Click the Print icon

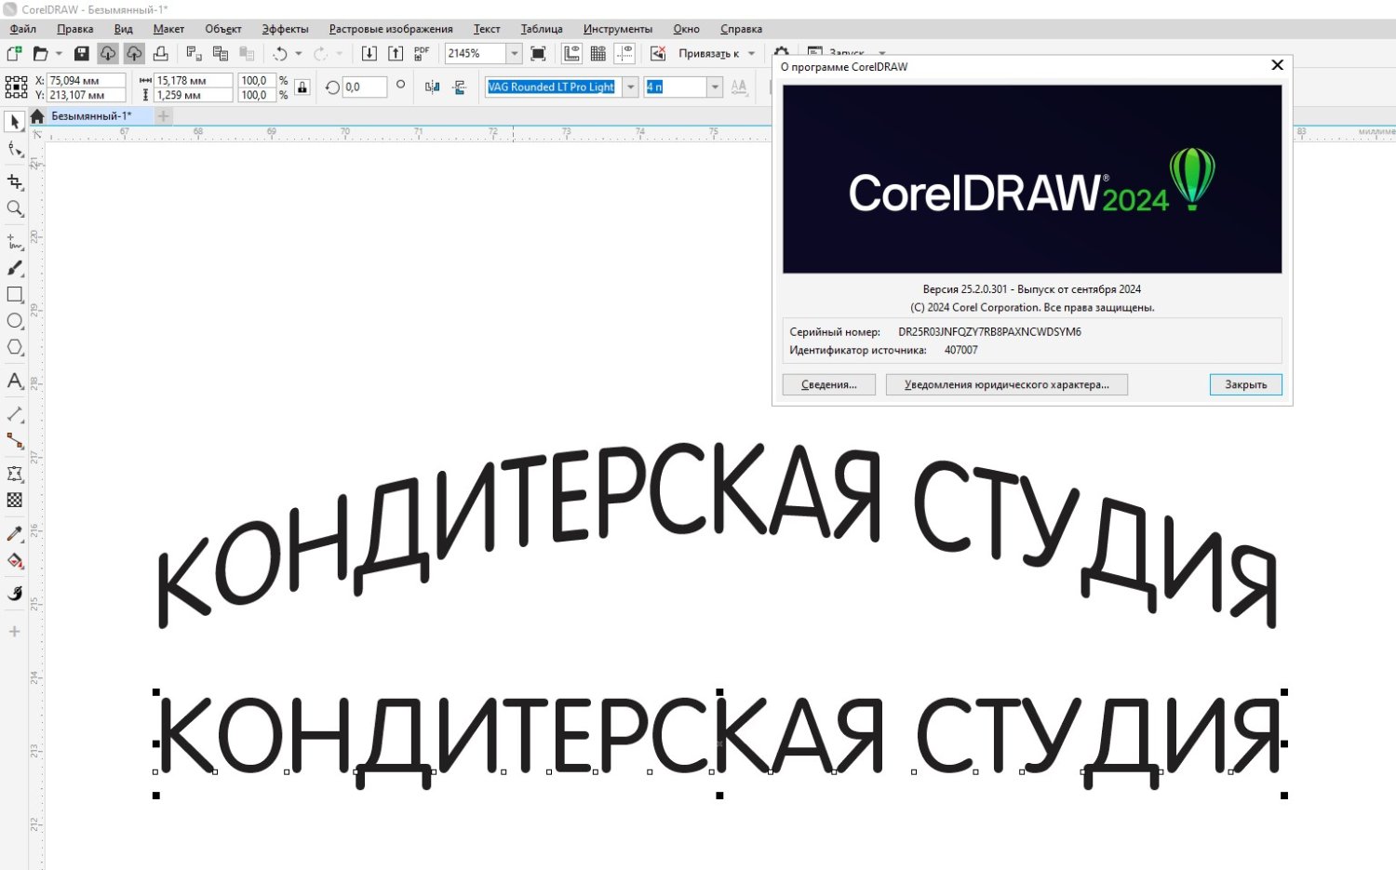pyautogui.click(x=160, y=54)
